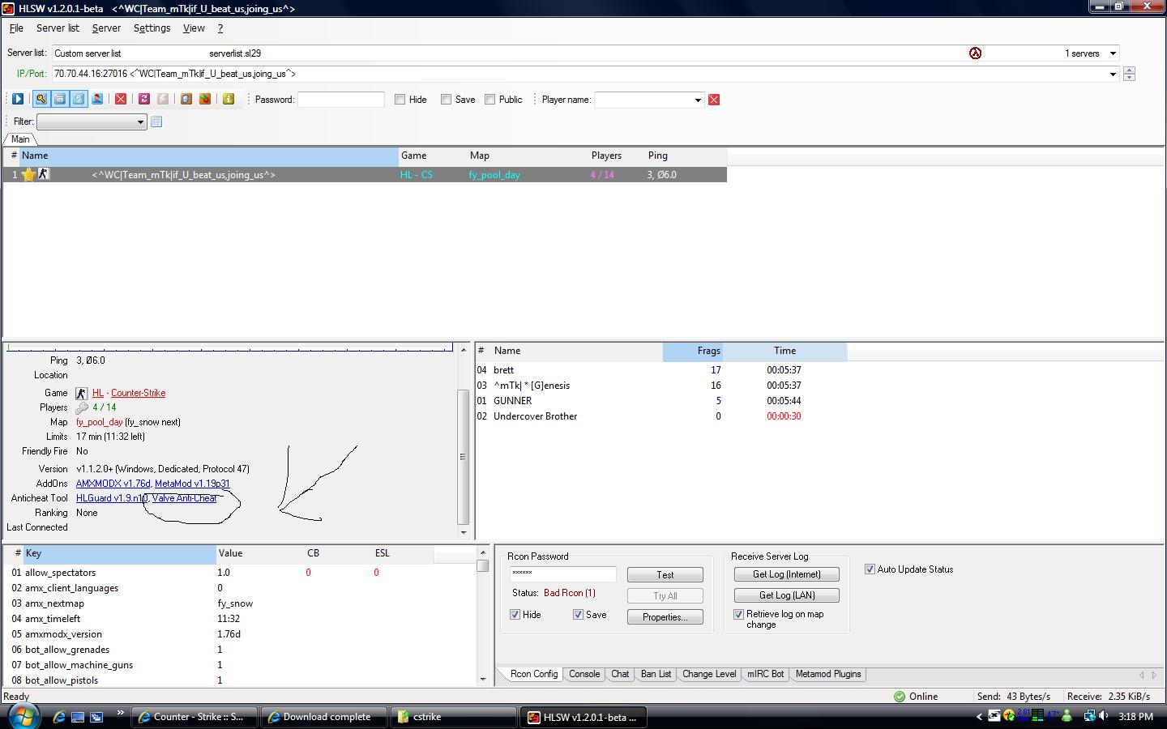Sort the player list by Frags column

pos(692,351)
